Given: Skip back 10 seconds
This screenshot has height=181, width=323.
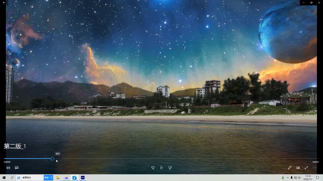Looking at the screenshot, I should click(153, 168).
